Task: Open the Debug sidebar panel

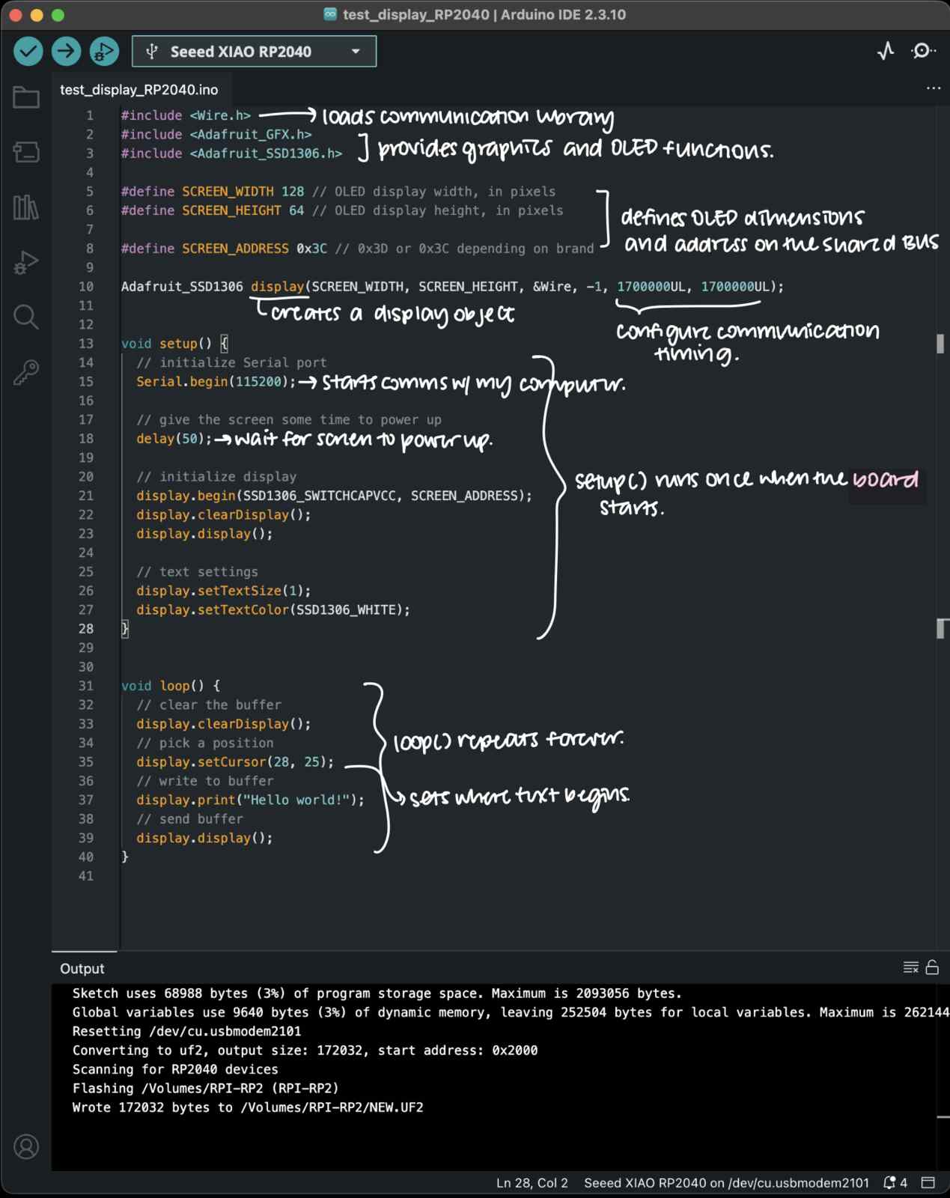Action: (26, 263)
